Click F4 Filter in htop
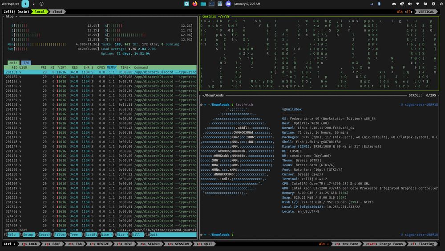The image size is (445, 251). point(58,235)
